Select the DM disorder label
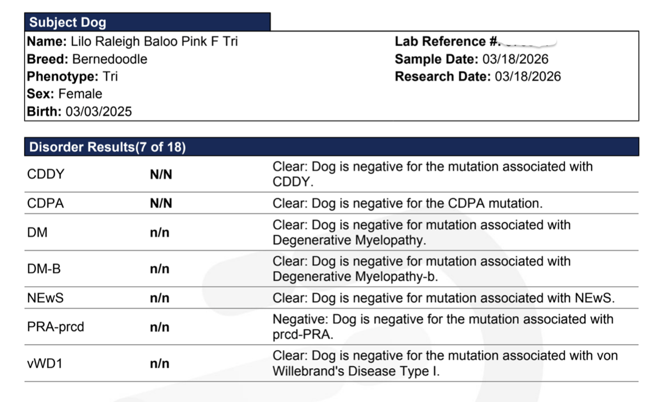Screen dimensions: 656x402 click(37, 233)
